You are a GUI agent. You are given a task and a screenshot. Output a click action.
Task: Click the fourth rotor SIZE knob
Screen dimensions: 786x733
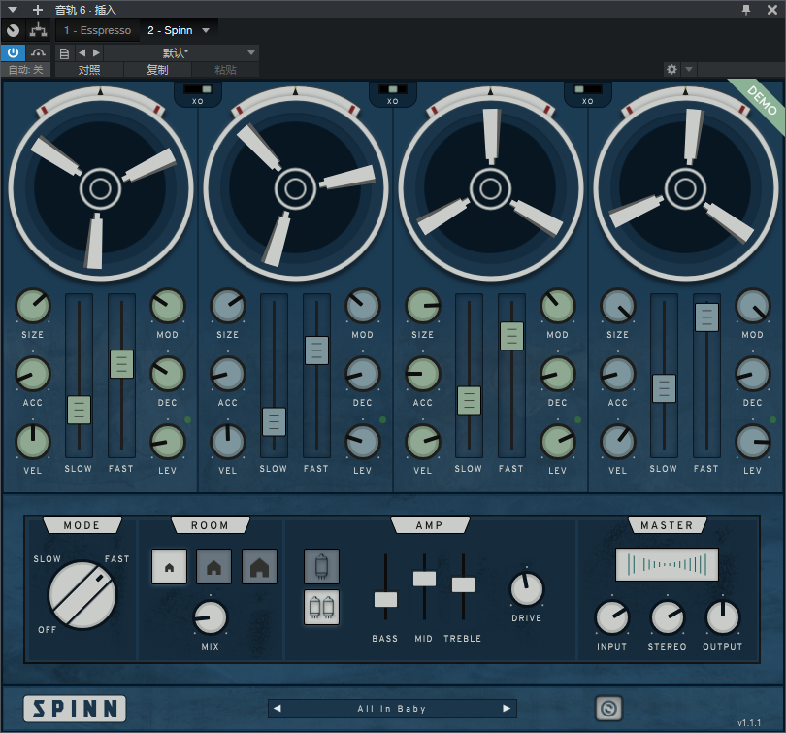coord(617,305)
